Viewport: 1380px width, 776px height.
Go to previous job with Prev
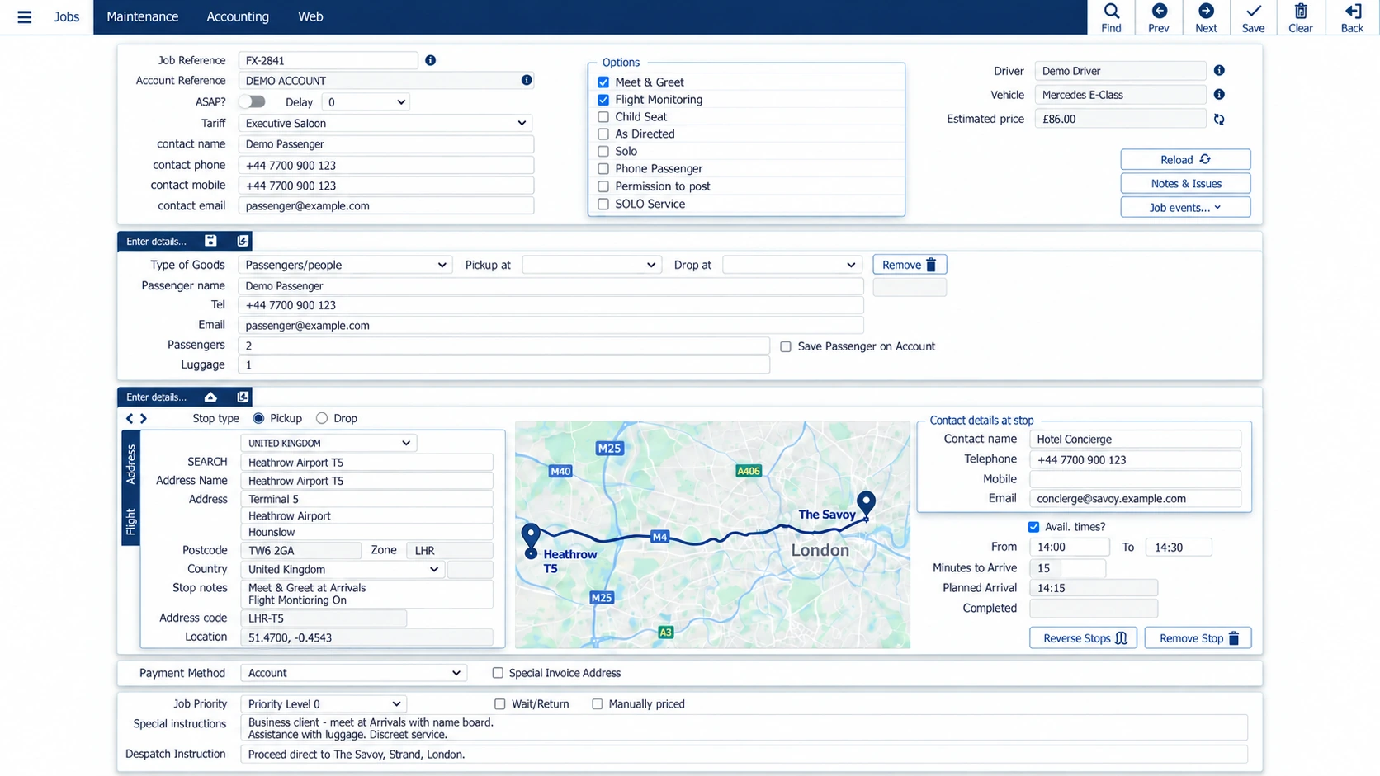1159,17
